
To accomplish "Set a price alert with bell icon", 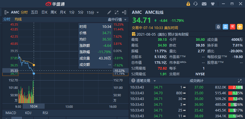I will tap(218, 27).
